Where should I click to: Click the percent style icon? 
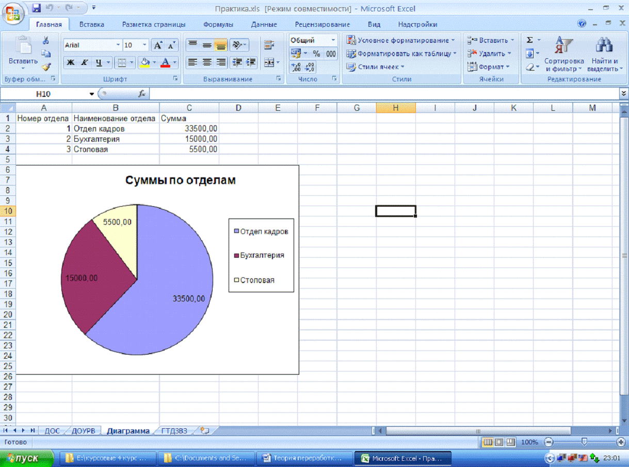pos(316,54)
